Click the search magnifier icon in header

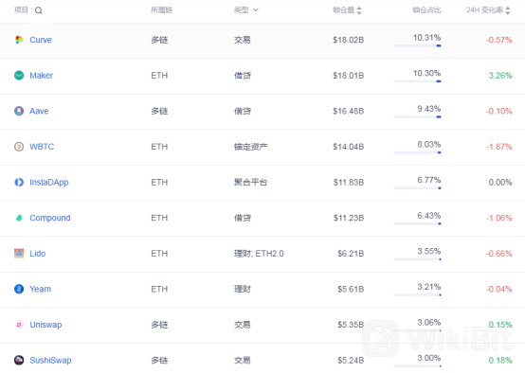tap(39, 10)
